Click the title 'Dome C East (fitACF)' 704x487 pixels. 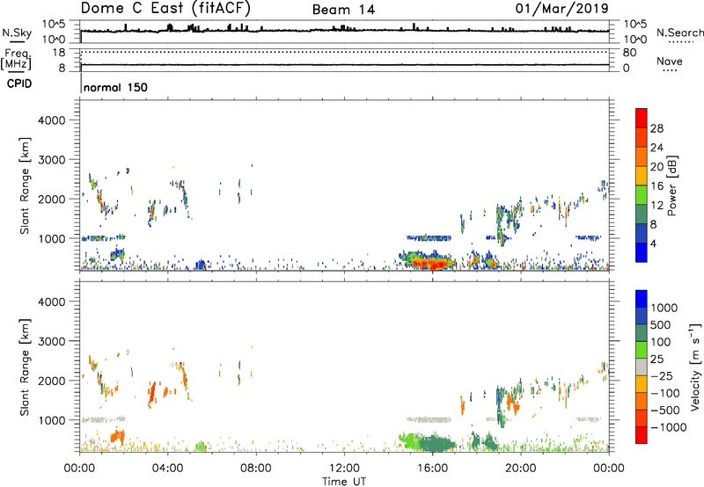165,8
